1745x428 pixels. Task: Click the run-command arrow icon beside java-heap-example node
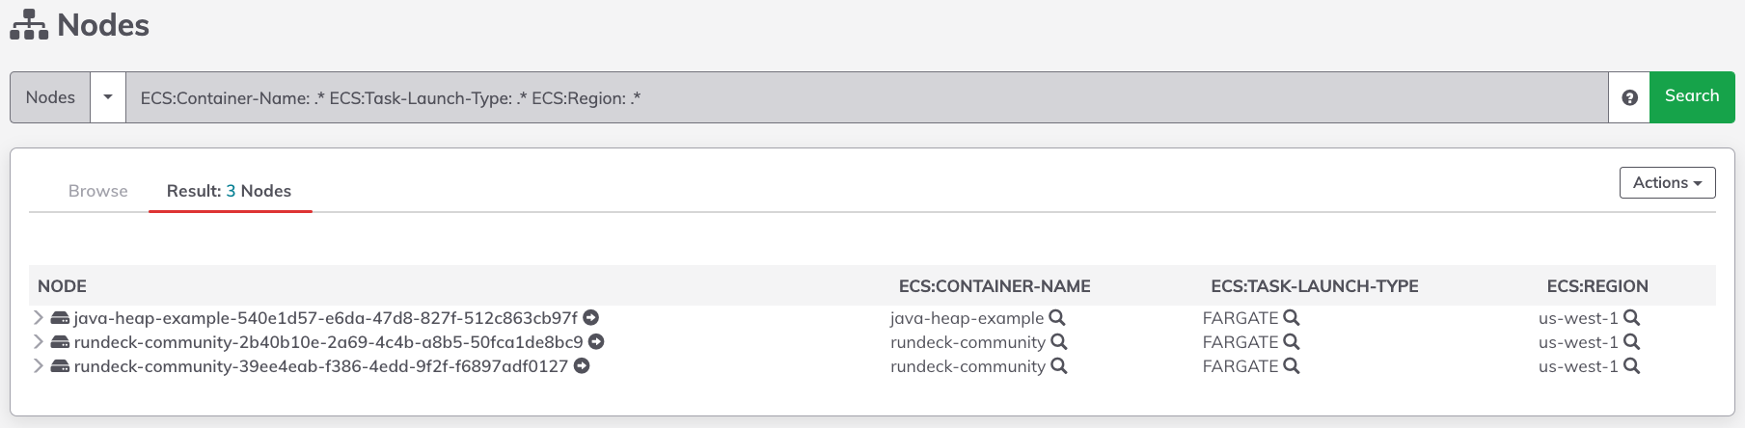[591, 317]
